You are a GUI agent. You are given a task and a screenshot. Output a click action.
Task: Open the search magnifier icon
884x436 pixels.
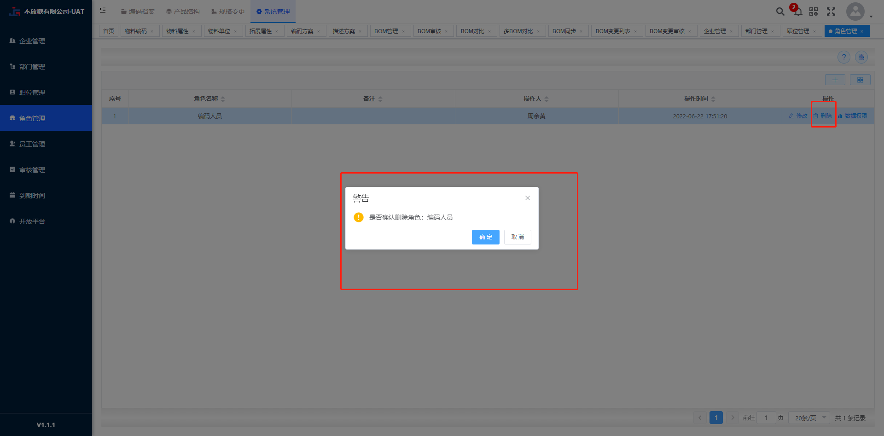click(x=780, y=12)
